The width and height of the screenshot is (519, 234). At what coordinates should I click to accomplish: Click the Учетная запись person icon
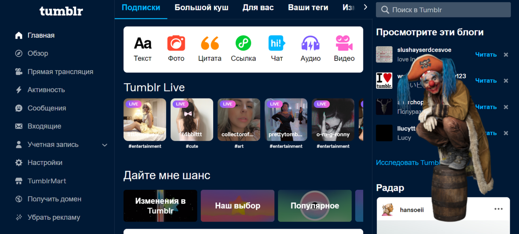[x=19, y=144]
